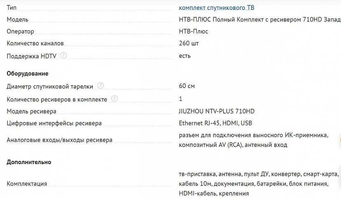Image resolution: width=341 pixels, height=199 pixels.
Task: Open the tooltip for Диаметр спутниковой тарелки
Action: (100, 86)
